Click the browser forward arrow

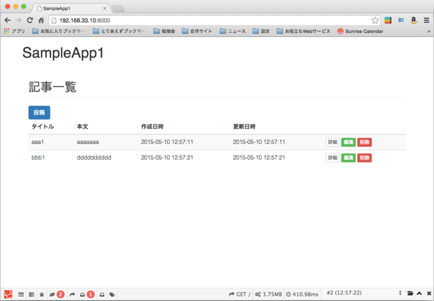pos(18,20)
